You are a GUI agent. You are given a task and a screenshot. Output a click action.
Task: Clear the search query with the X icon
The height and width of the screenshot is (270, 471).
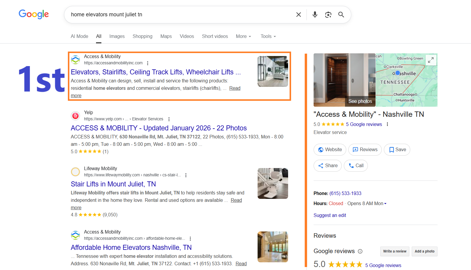coord(298,15)
